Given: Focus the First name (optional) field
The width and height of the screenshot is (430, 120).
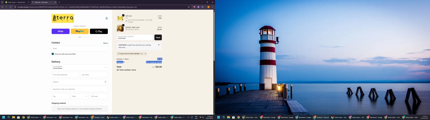Looking at the screenshot, I should pyautogui.click(x=65, y=75).
